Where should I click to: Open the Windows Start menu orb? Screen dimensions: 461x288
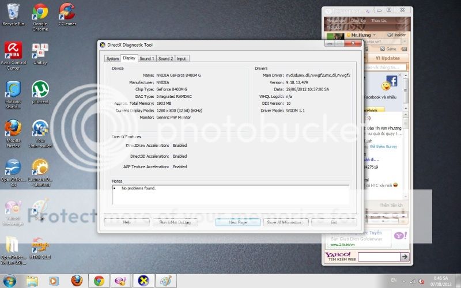coord(9,281)
